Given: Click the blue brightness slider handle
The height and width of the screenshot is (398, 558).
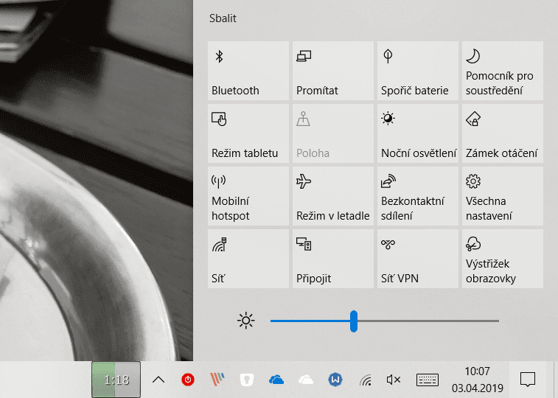Looking at the screenshot, I should point(353,321).
